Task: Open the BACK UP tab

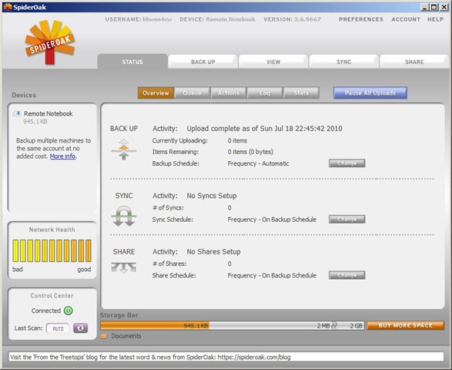Action: (x=203, y=62)
